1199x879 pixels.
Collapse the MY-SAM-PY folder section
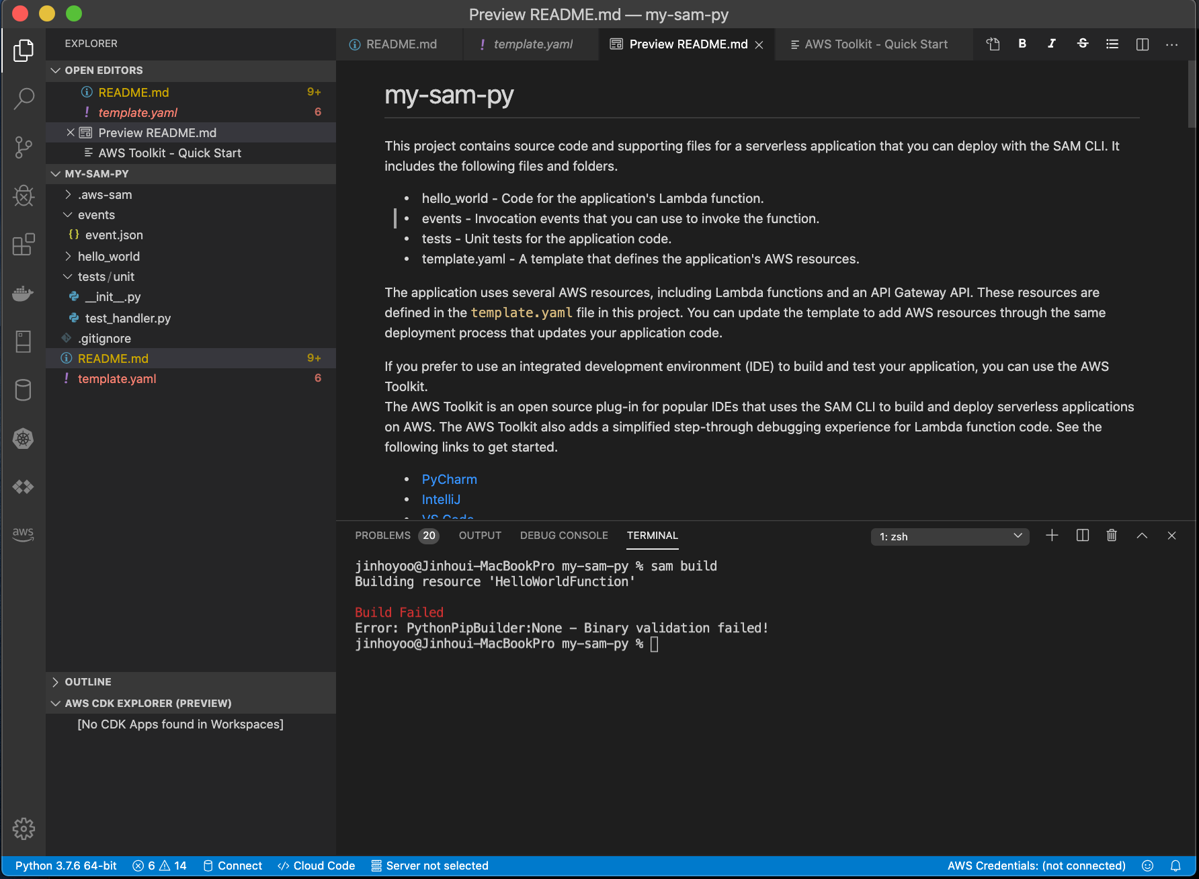click(x=191, y=173)
